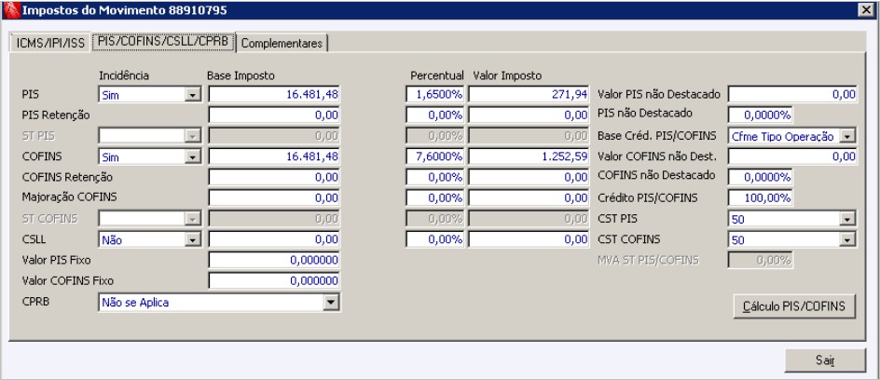
Task: Select the COFINS Valor Imposto field 1.252,59
Action: (529, 156)
